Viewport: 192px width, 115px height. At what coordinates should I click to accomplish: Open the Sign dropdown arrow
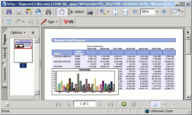tap(56, 22)
